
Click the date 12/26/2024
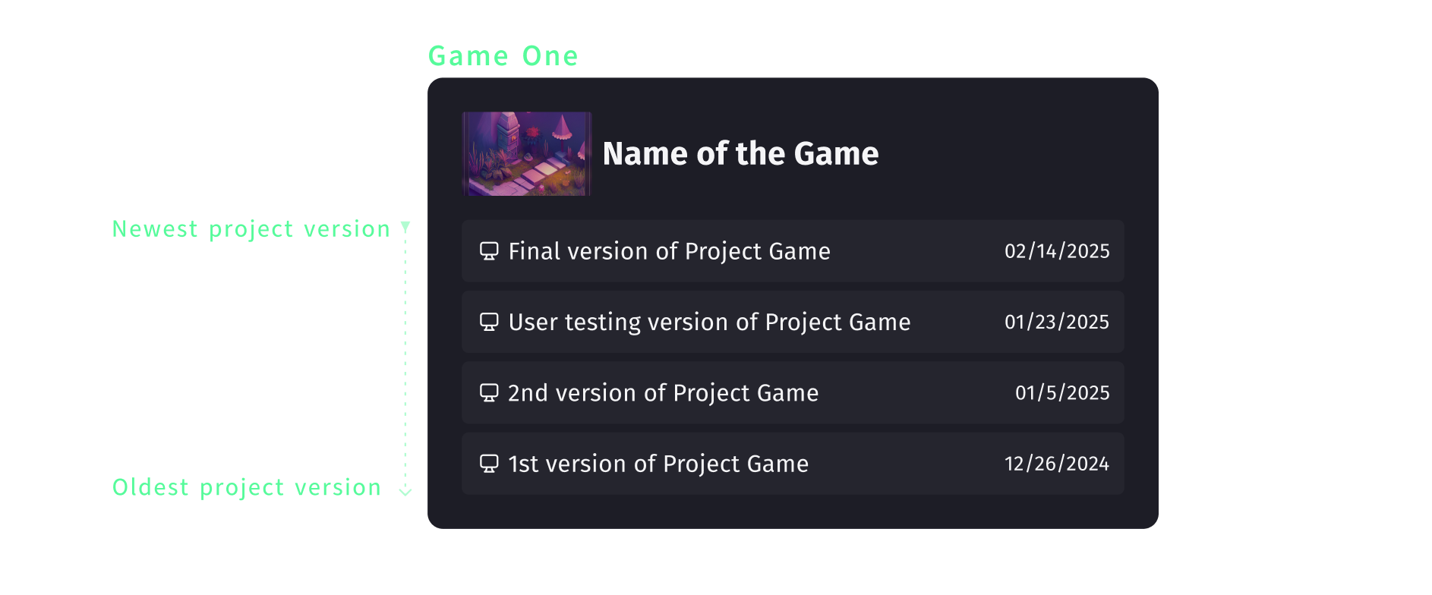(x=1056, y=463)
